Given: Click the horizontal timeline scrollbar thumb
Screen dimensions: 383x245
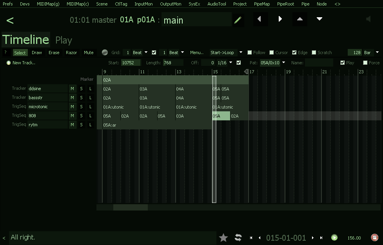Looking at the screenshot, I should coord(130,207).
